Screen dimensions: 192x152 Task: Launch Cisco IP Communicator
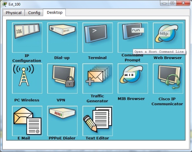tap(168, 78)
